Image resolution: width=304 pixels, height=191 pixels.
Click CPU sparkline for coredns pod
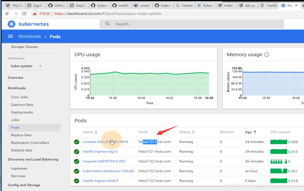(279, 142)
